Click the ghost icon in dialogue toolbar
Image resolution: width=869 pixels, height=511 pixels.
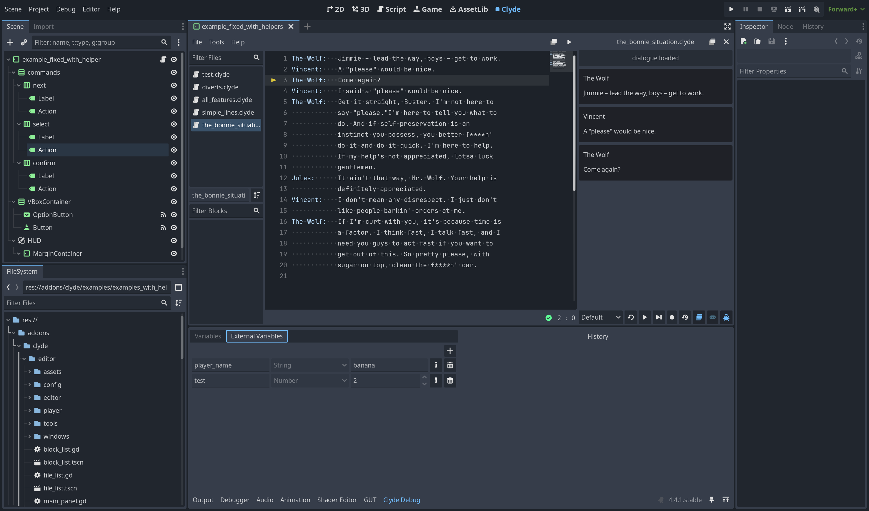pos(672,317)
